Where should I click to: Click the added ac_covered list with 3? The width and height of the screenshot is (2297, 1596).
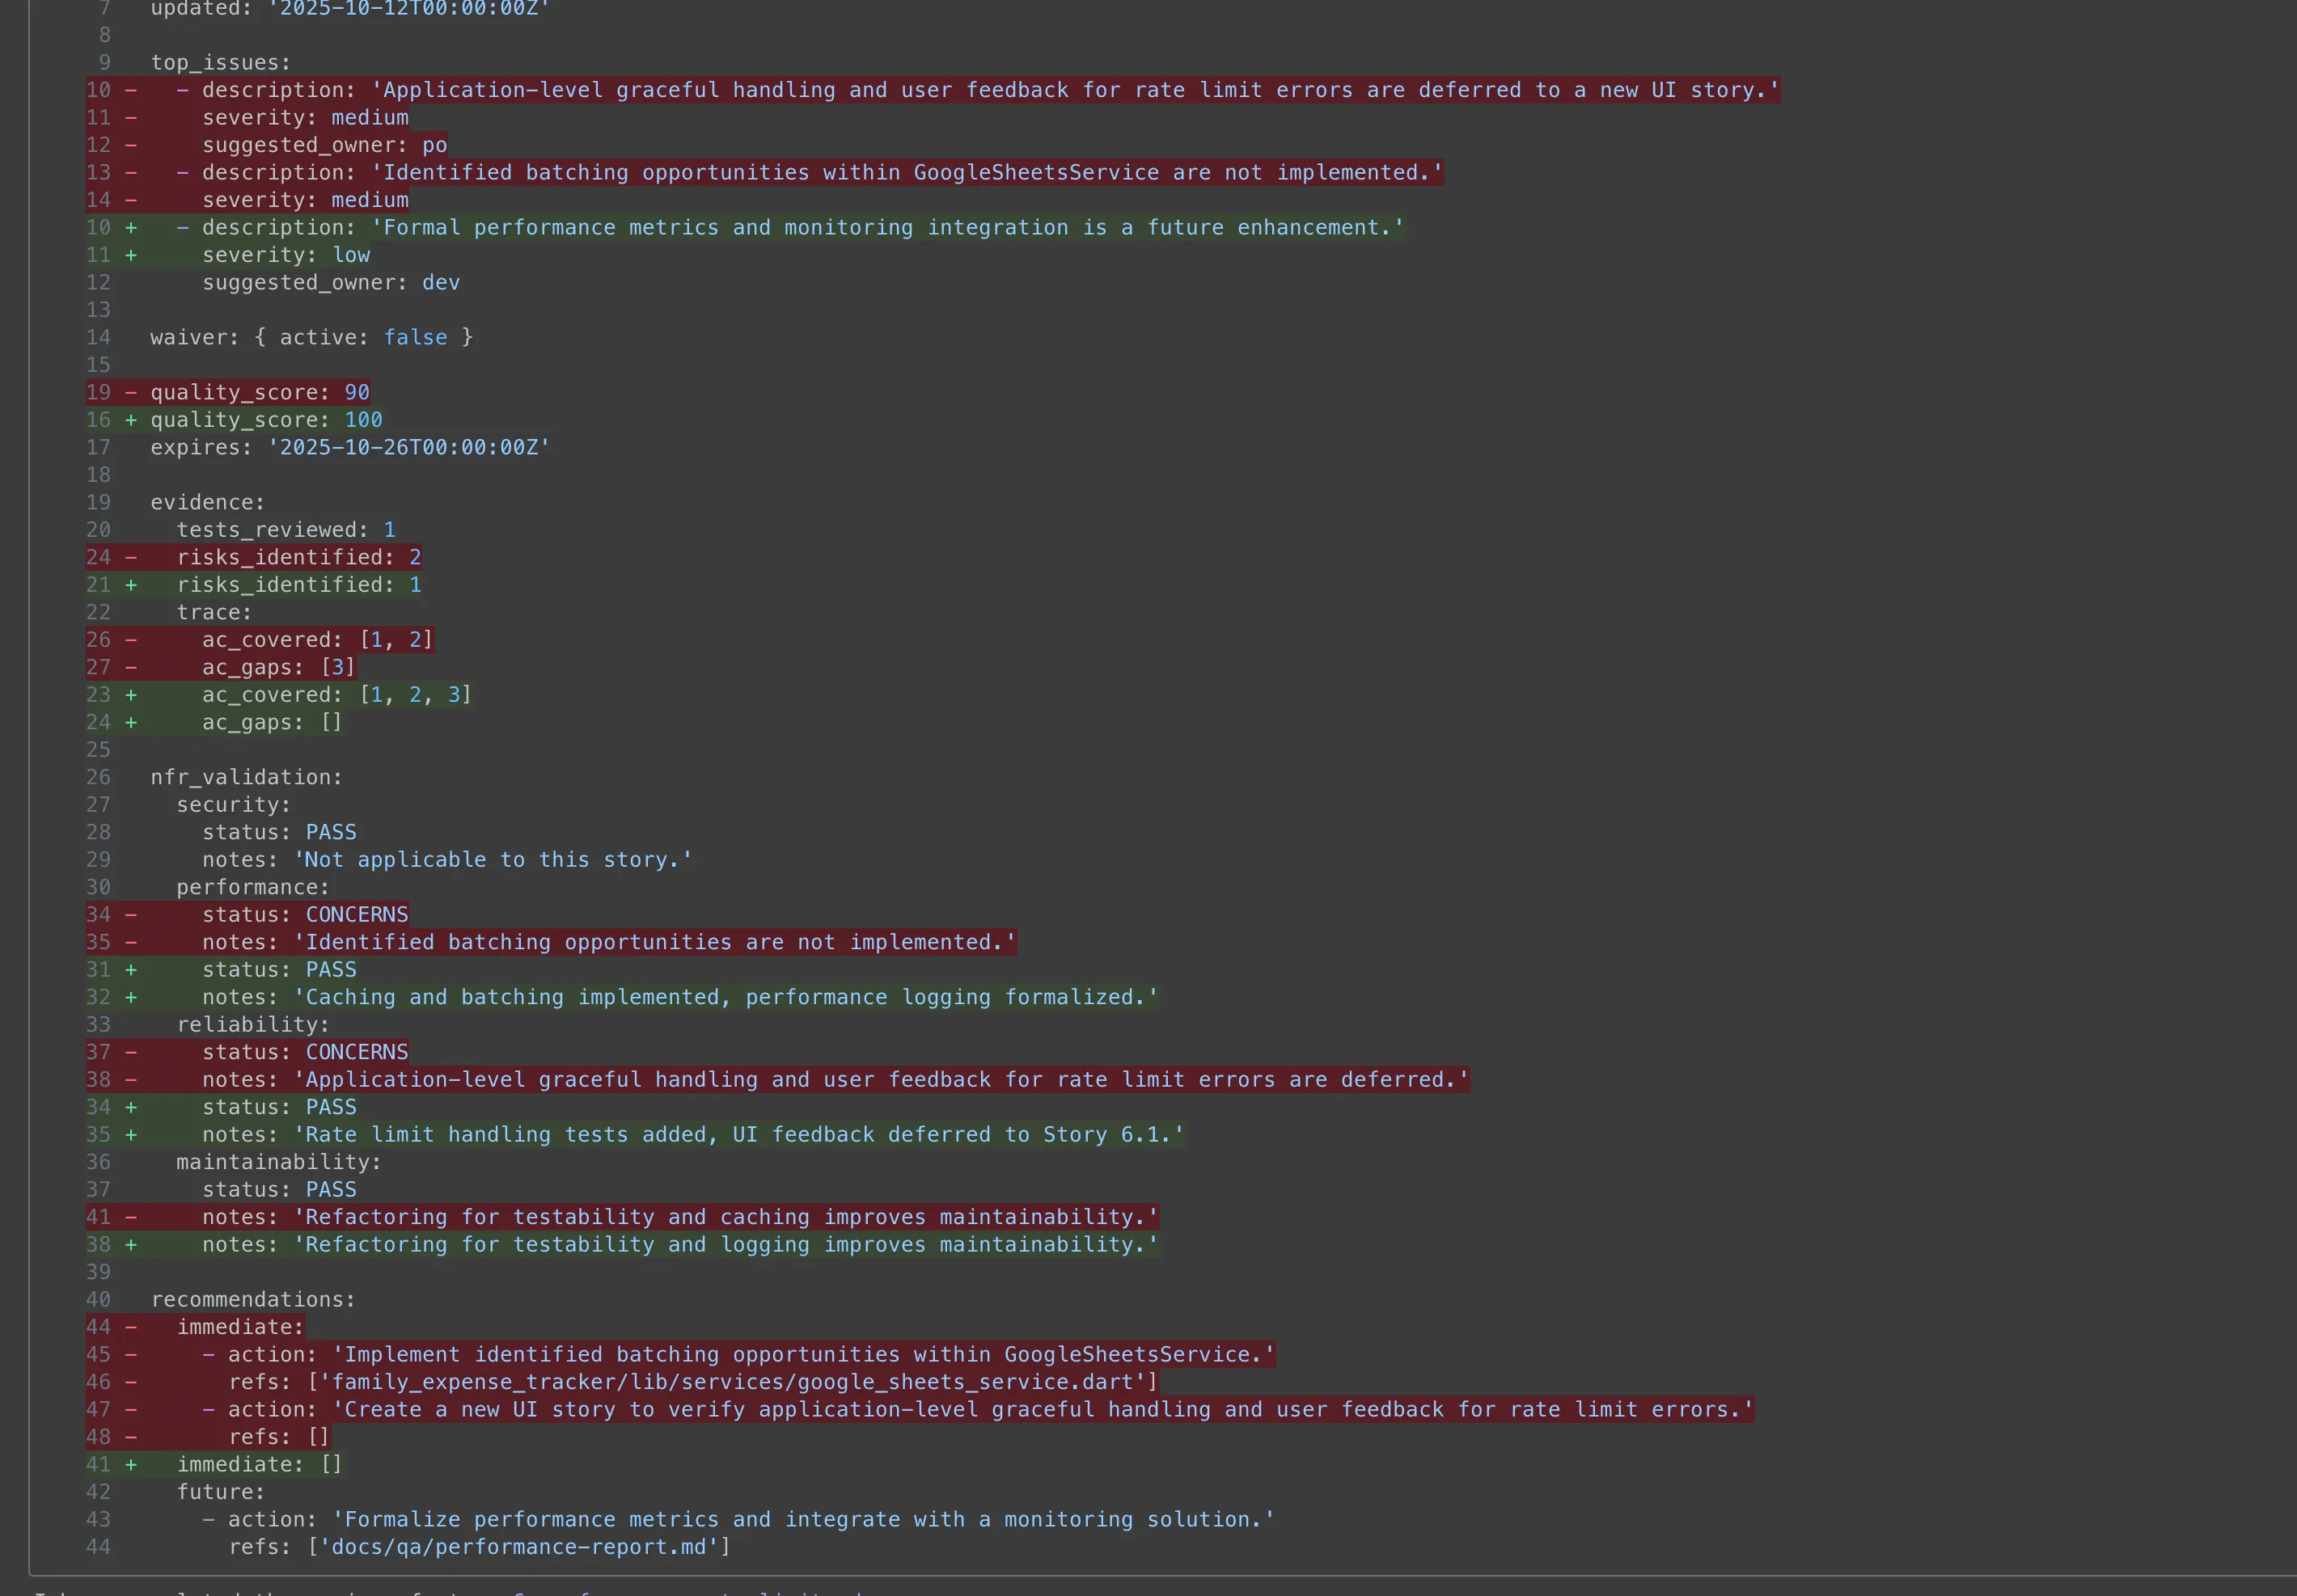pyautogui.click(x=415, y=695)
